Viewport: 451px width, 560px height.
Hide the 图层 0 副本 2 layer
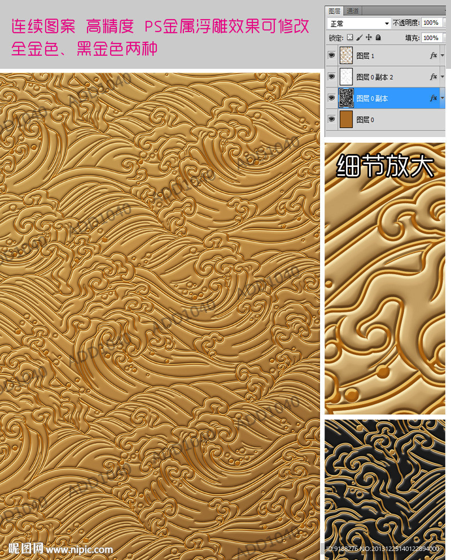click(332, 77)
